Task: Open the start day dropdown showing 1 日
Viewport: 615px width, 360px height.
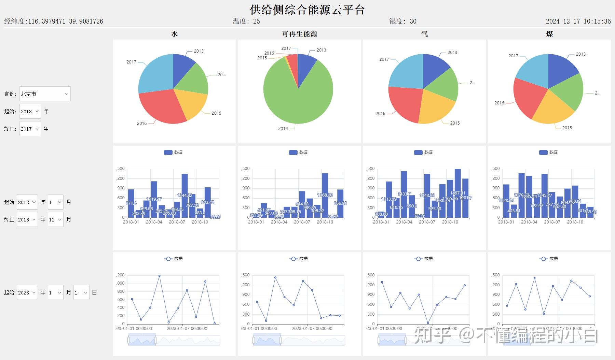Action: pyautogui.click(x=81, y=292)
